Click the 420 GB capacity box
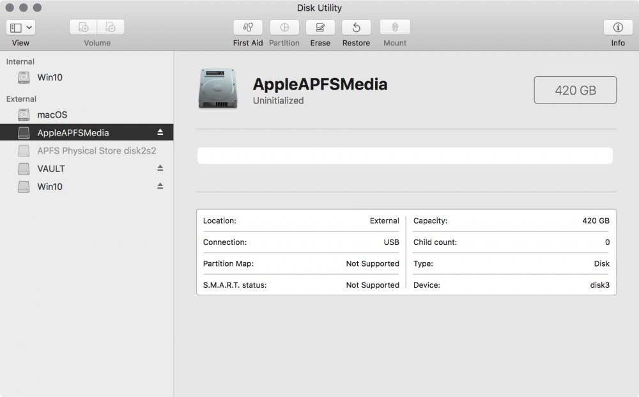The height and width of the screenshot is (397, 639). coord(575,90)
